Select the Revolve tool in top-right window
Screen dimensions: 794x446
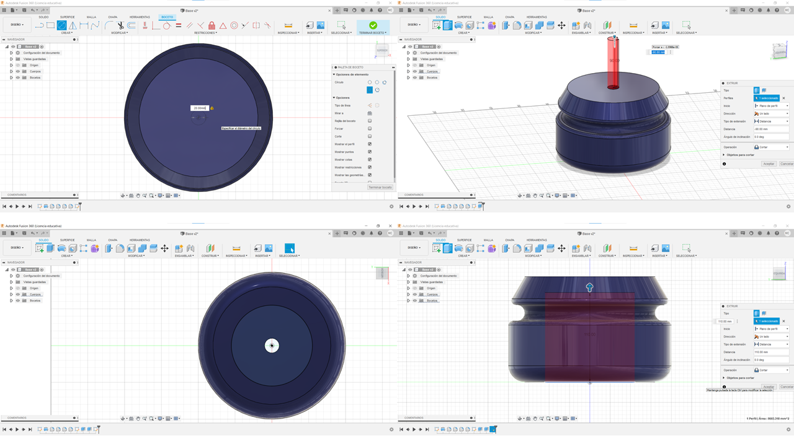coord(458,25)
